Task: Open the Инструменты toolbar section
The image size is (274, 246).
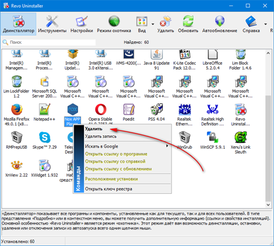Action: point(52,24)
